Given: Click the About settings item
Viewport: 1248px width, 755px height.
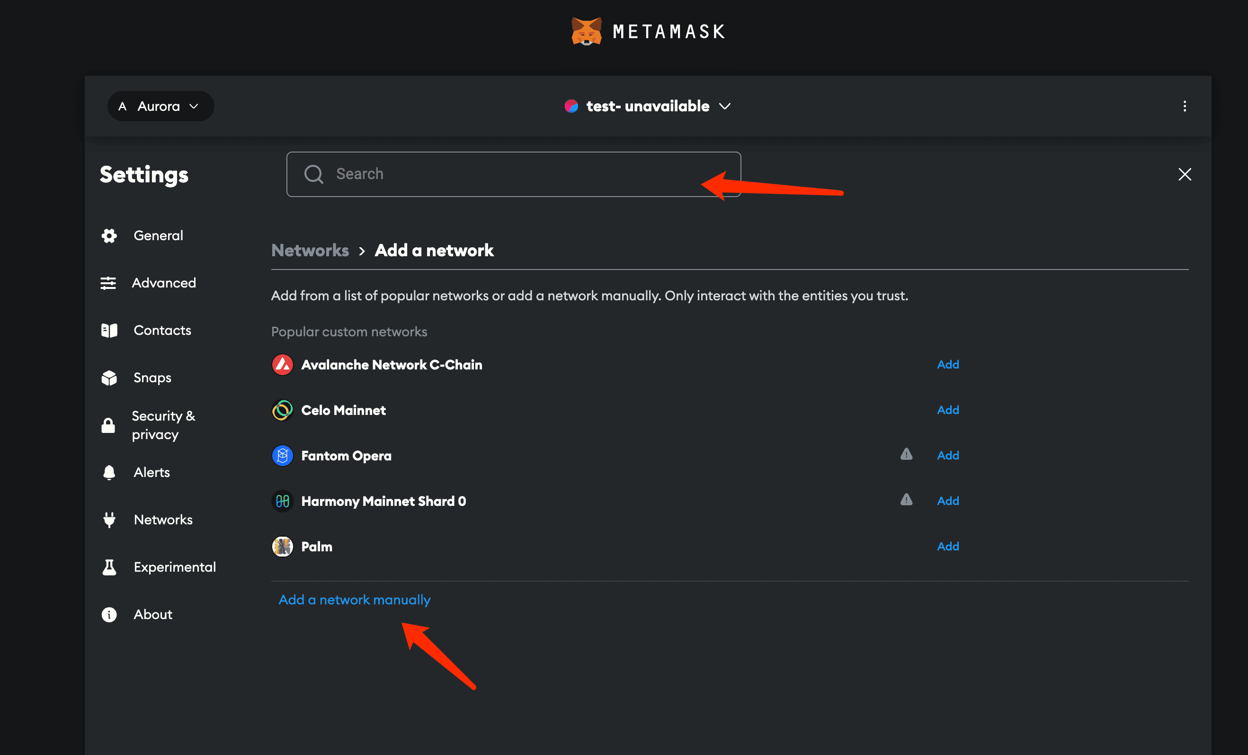Looking at the screenshot, I should [152, 614].
